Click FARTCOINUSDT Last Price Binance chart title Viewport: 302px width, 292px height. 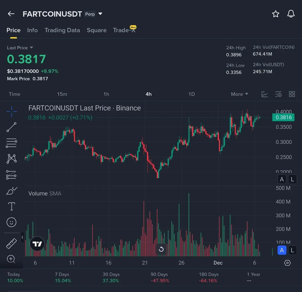pyautogui.click(x=85, y=108)
